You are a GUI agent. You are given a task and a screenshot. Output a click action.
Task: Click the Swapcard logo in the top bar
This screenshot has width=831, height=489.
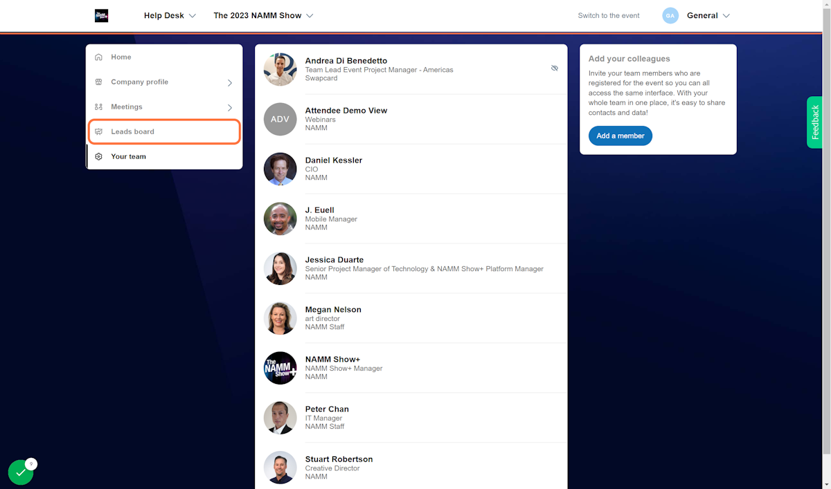coord(101,15)
